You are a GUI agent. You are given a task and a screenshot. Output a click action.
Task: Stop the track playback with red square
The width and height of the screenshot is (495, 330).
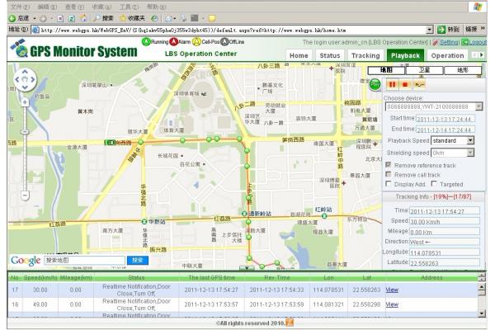[405, 84]
